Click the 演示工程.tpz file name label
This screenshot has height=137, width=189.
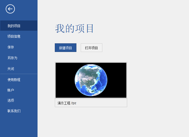pyautogui.click(x=67, y=103)
